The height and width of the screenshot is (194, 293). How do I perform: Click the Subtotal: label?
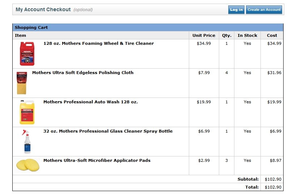coord(248,179)
